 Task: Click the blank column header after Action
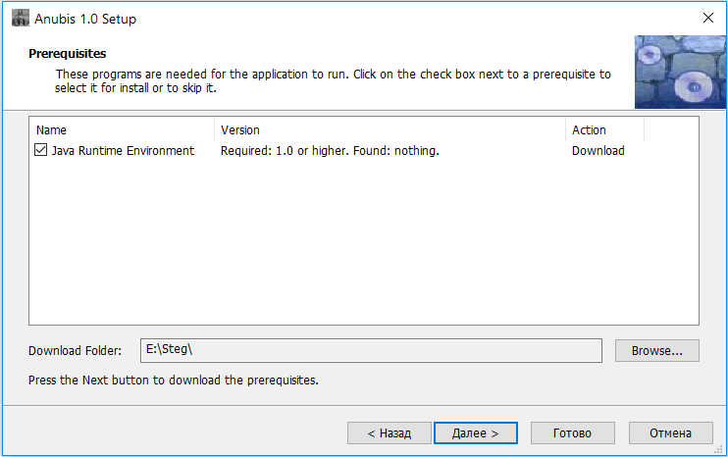point(671,129)
